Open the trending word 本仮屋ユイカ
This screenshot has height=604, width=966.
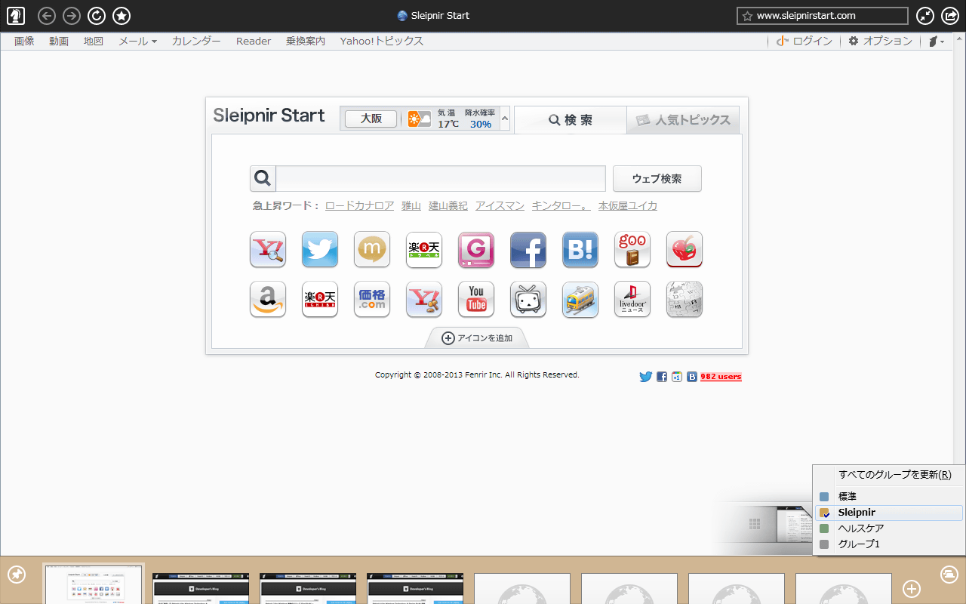click(628, 205)
